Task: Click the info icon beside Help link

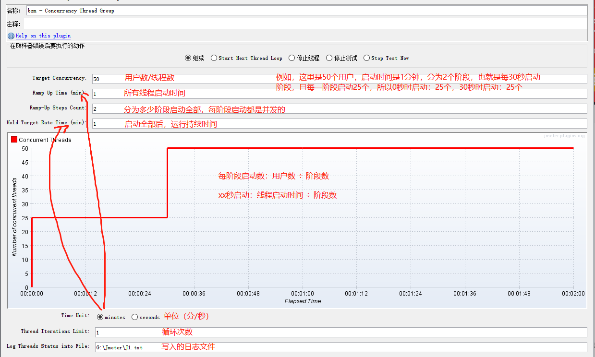Action: [11, 36]
